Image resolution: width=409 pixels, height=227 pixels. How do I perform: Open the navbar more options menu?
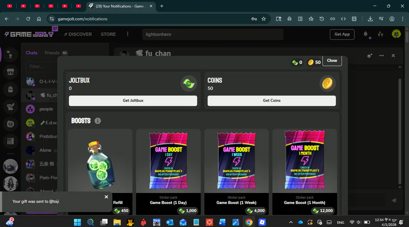pos(128,34)
